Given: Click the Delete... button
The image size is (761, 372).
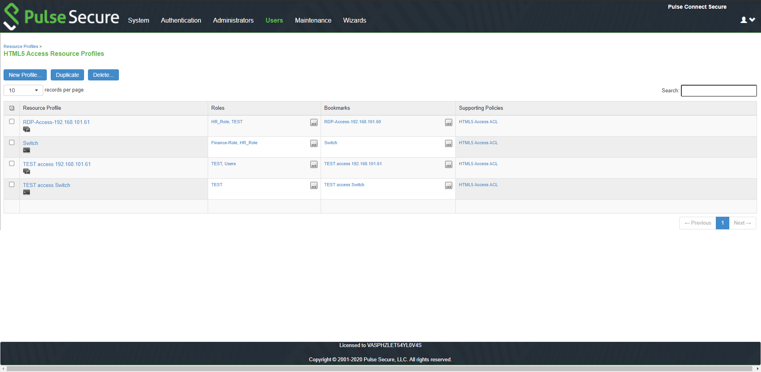Looking at the screenshot, I should click(x=103, y=75).
